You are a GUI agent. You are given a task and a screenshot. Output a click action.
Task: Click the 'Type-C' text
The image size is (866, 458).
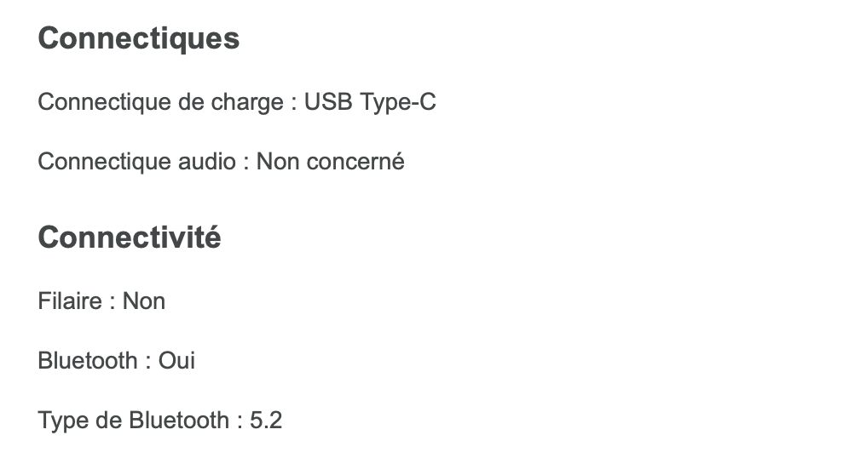pos(398,102)
